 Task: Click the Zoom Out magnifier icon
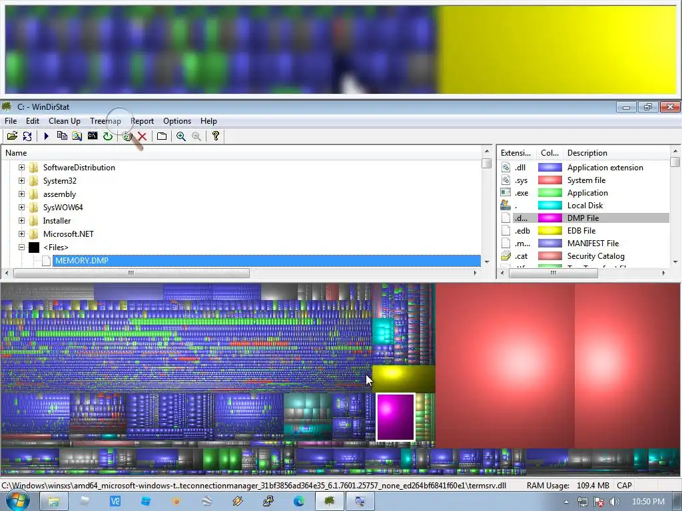click(x=196, y=136)
